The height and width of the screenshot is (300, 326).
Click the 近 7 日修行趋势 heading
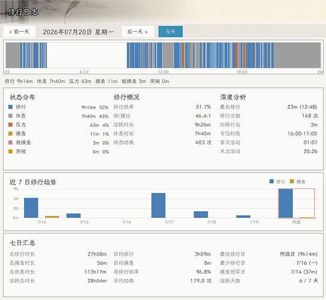[33, 182]
